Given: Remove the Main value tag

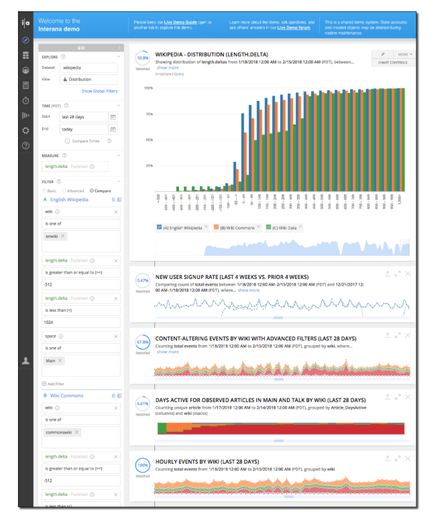Looking at the screenshot, I should [60, 361].
